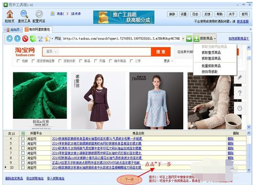Go forward with the blue forward arrow
Viewport: 253px width, 185px height.
coord(18,39)
